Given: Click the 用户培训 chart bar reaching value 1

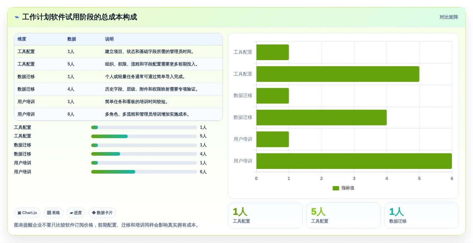Looking at the screenshot, I should point(272,139).
